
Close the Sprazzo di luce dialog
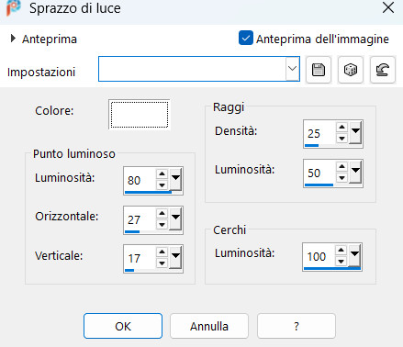point(388,7)
